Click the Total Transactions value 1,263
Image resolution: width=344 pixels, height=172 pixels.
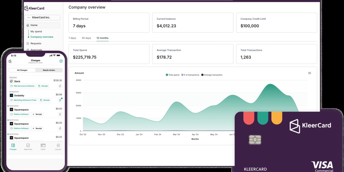click(x=246, y=57)
